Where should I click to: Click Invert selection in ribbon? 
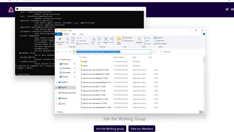point(161,44)
